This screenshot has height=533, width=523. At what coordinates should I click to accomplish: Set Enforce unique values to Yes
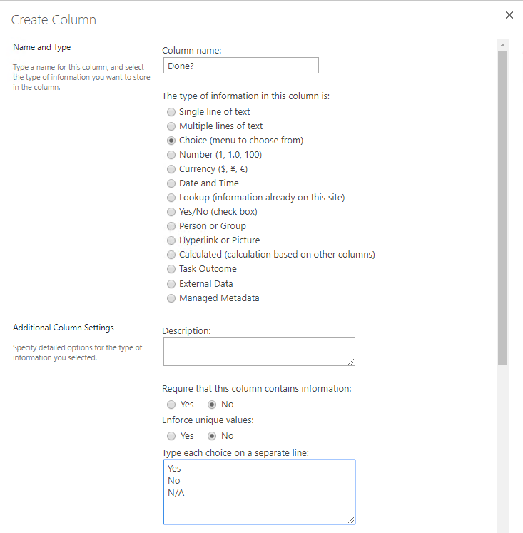(171, 436)
